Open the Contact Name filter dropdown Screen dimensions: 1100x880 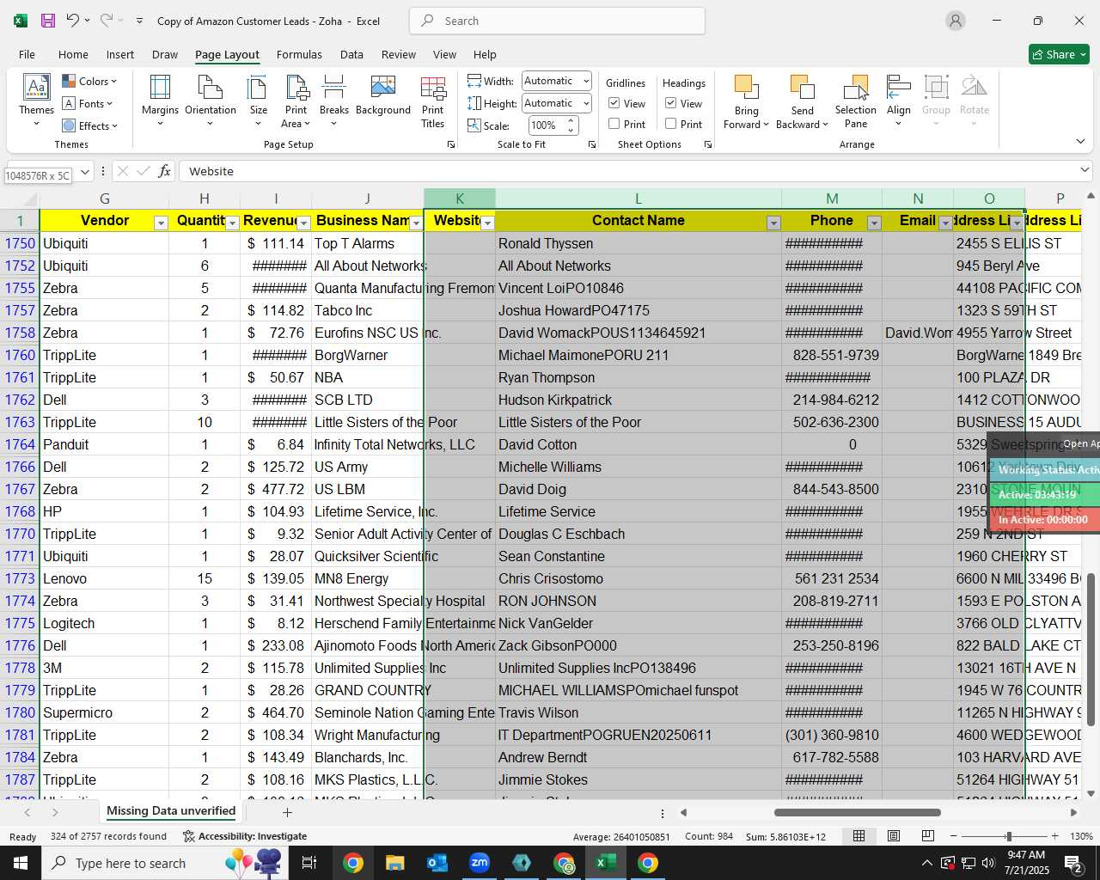(773, 223)
